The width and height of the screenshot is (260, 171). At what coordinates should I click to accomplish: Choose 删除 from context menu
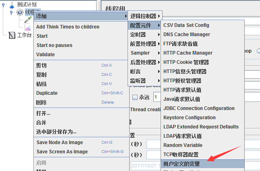coord(81,102)
